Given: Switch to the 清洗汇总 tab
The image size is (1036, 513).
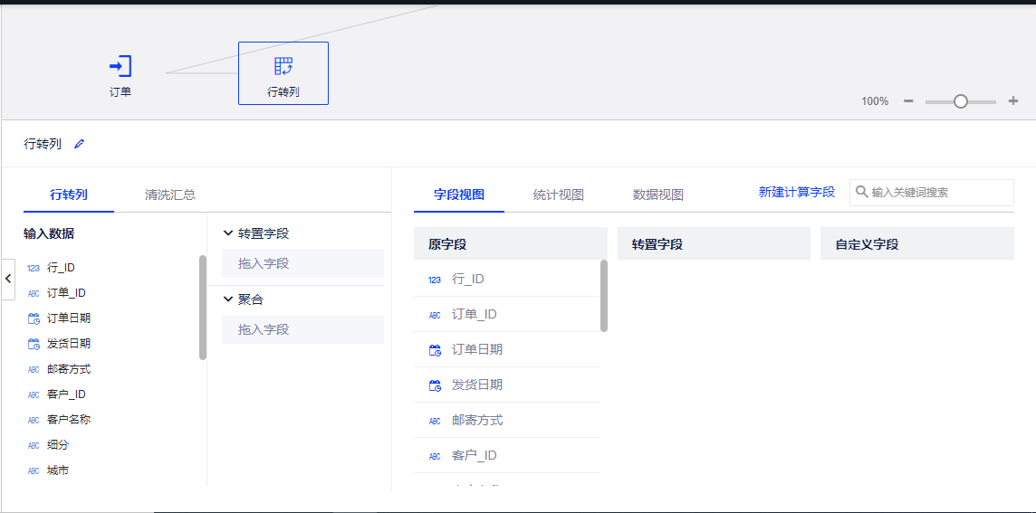Looking at the screenshot, I should tap(170, 195).
